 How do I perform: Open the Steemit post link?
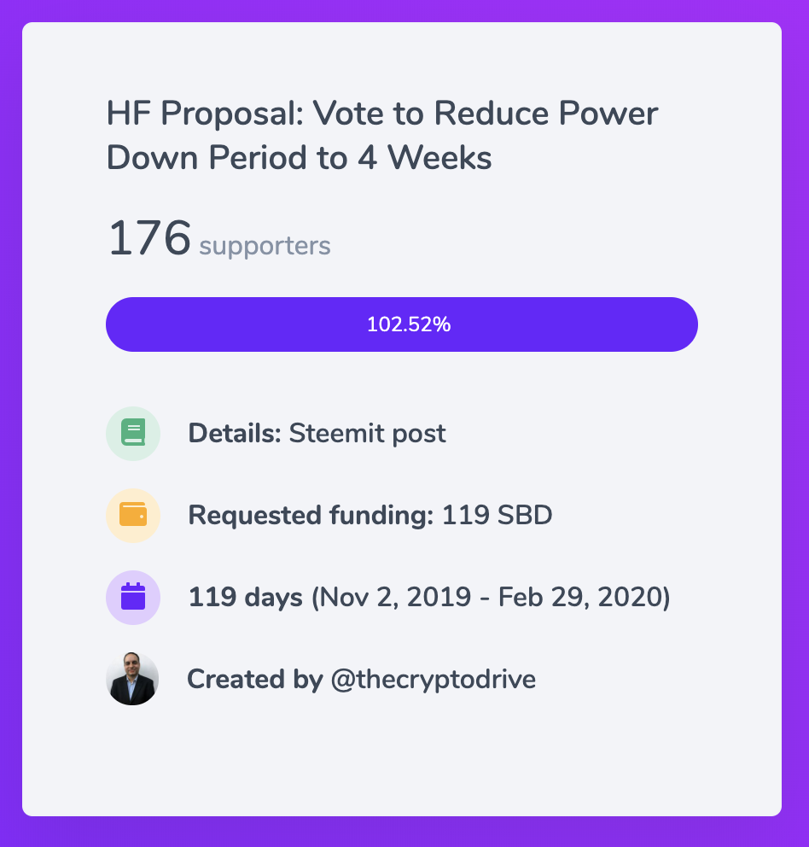[367, 433]
